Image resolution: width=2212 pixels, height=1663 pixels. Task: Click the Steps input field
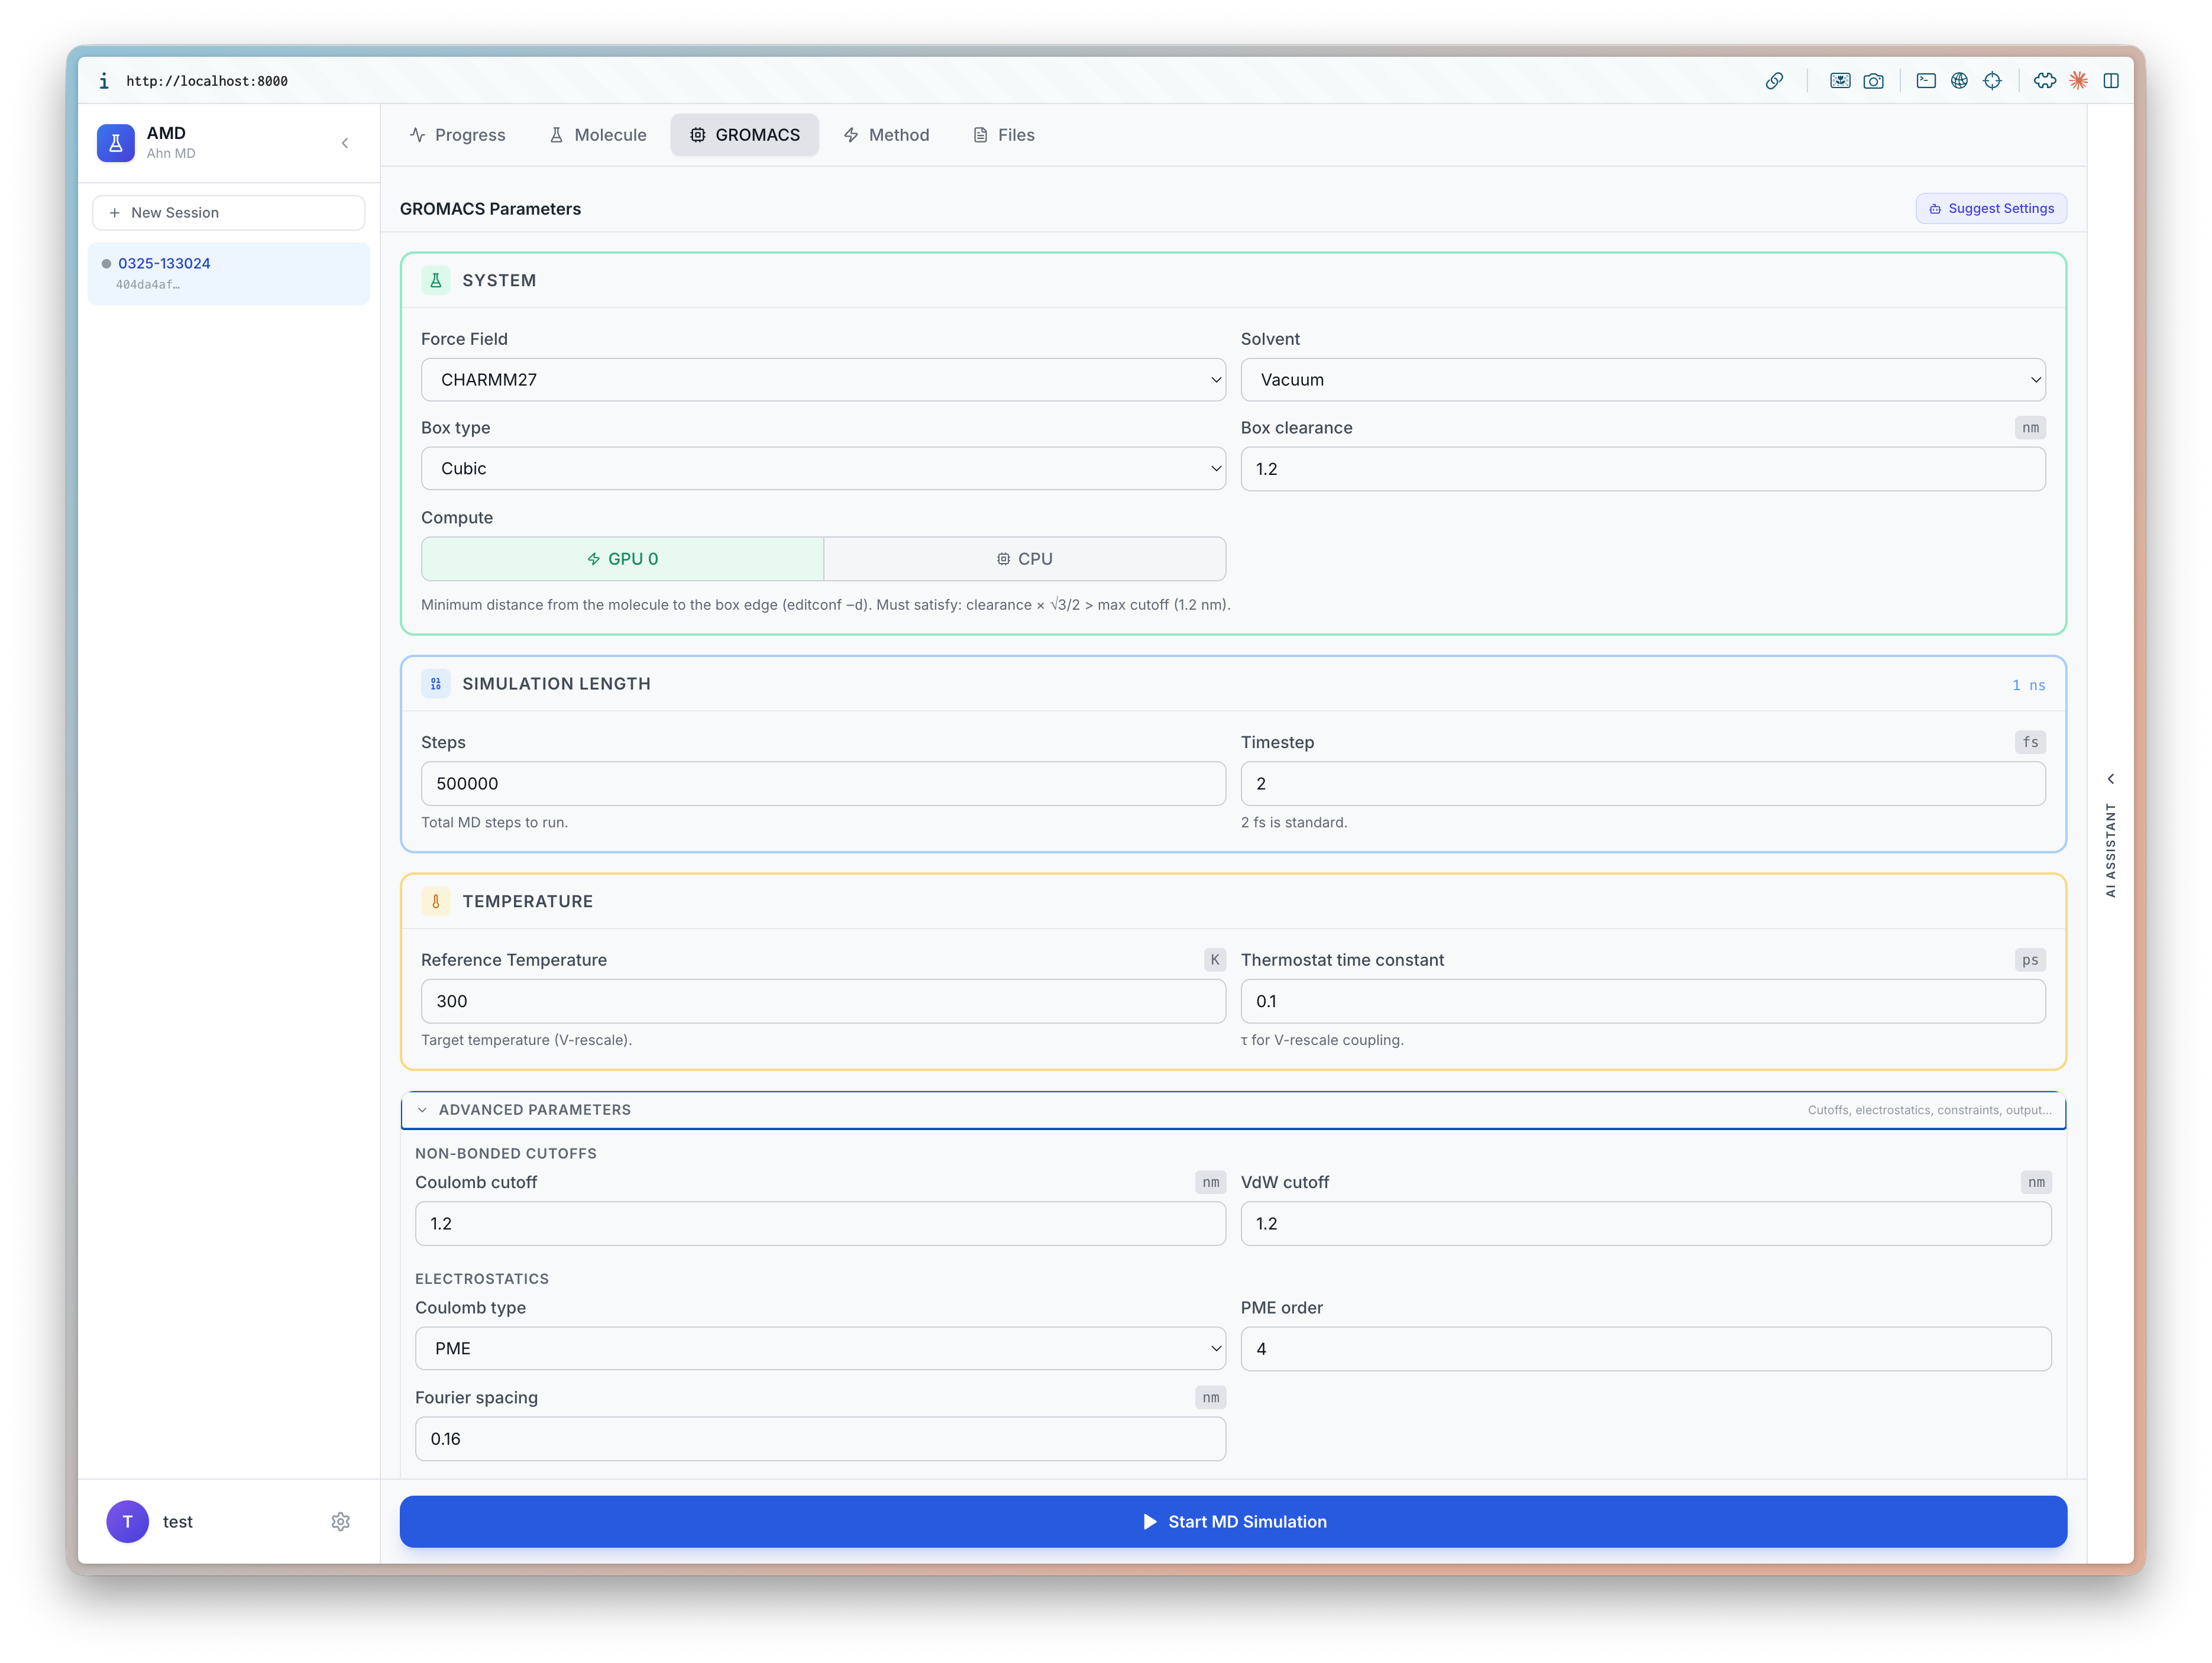[x=823, y=784]
